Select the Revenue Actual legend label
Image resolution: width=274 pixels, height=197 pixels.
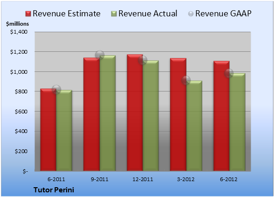pyautogui.click(x=148, y=14)
